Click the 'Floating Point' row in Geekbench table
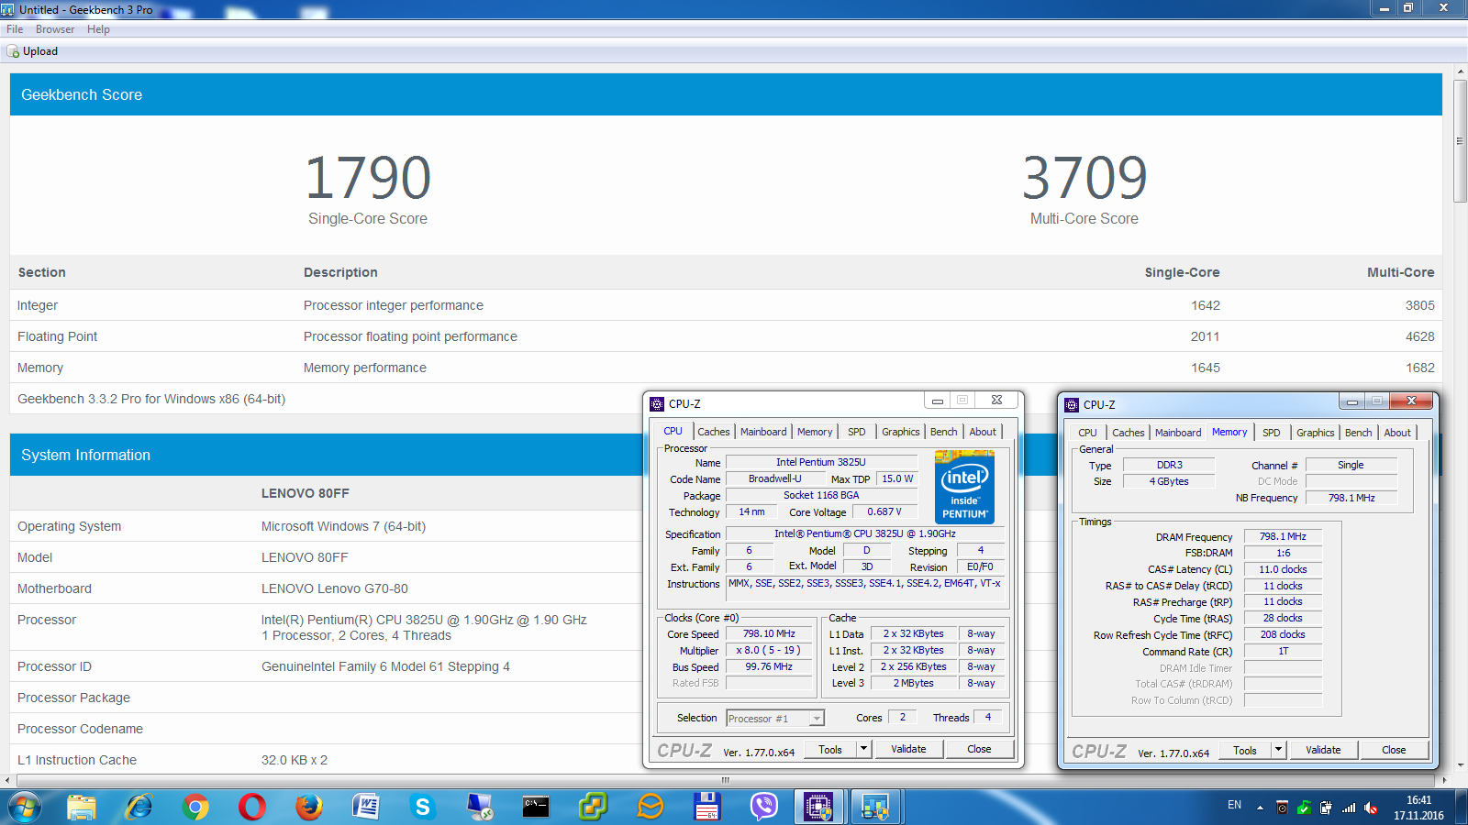 tap(726, 336)
